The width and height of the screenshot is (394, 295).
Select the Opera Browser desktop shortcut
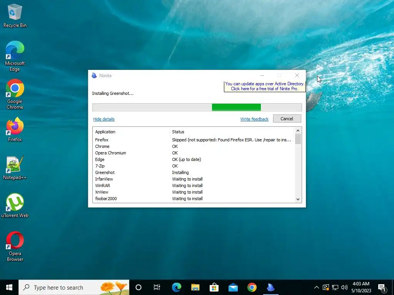(15, 247)
